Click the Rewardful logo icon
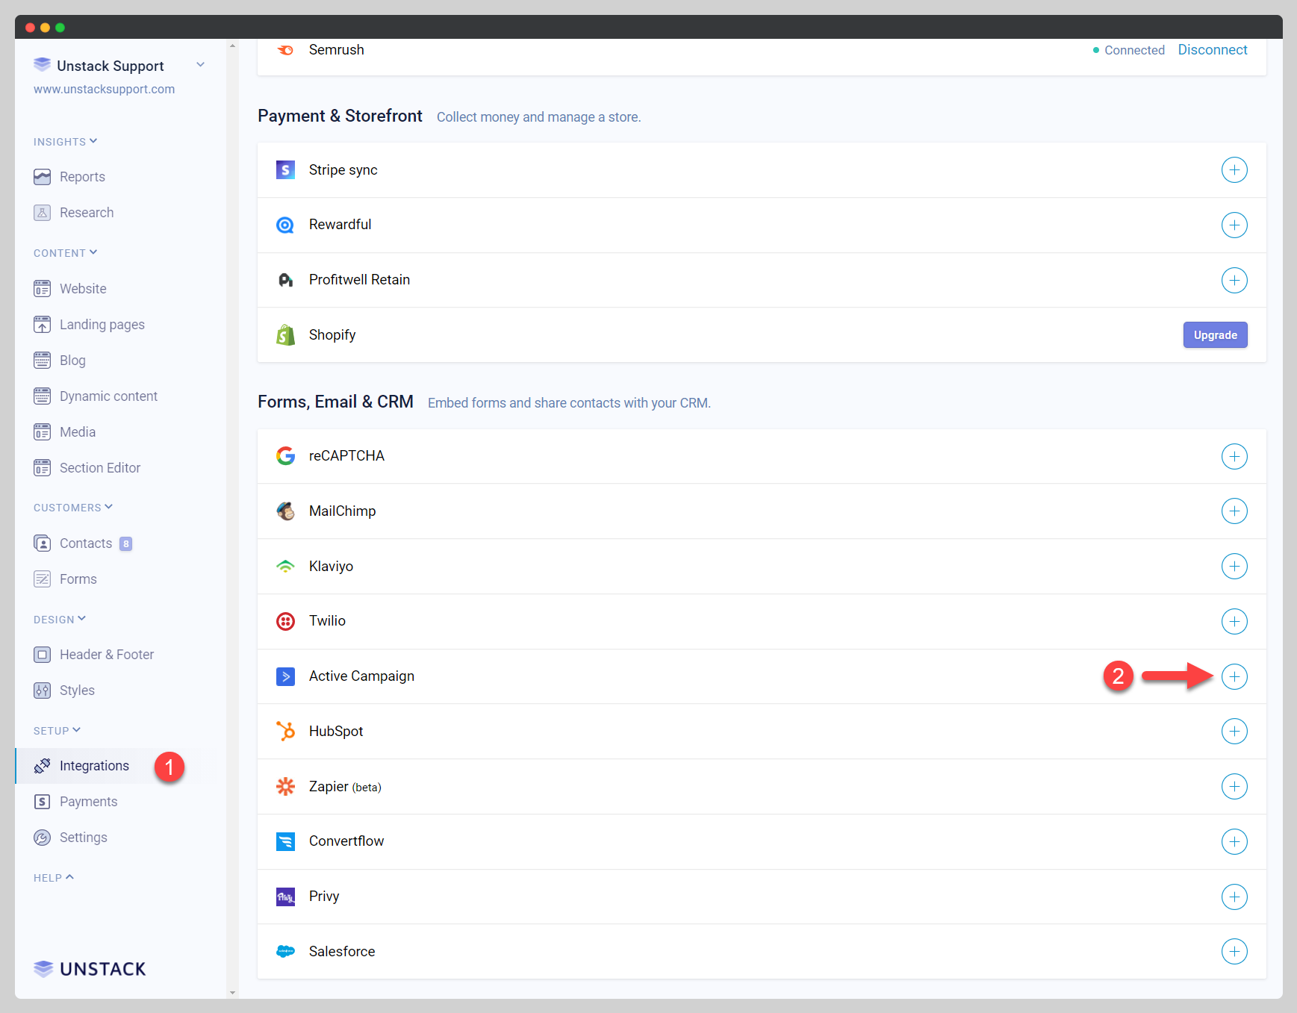This screenshot has height=1013, width=1297. tap(285, 225)
